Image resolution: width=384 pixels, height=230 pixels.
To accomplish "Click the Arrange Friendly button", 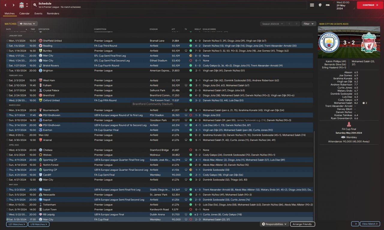I will (x=302, y=224).
